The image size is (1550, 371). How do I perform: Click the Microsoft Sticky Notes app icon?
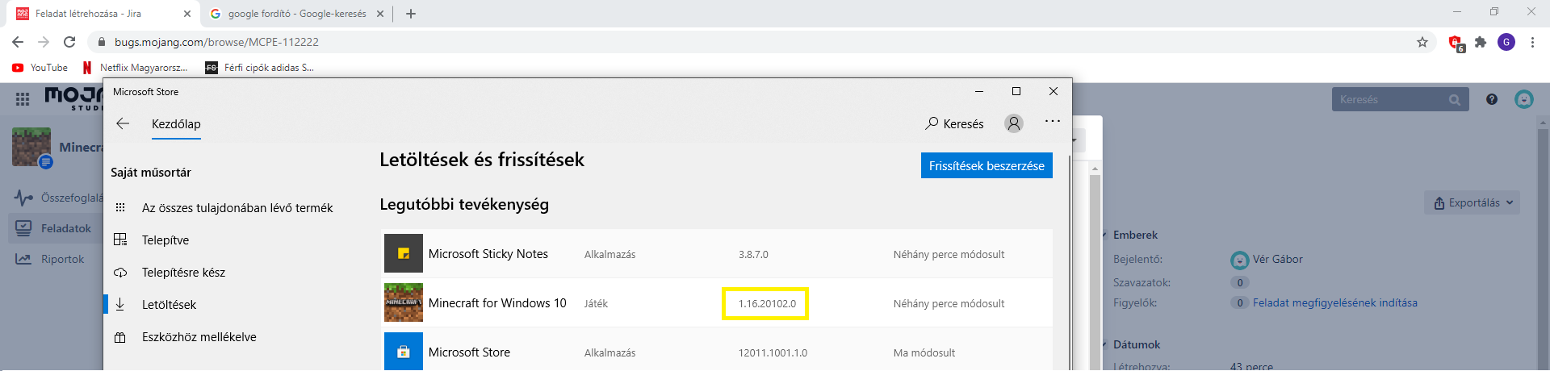point(404,254)
